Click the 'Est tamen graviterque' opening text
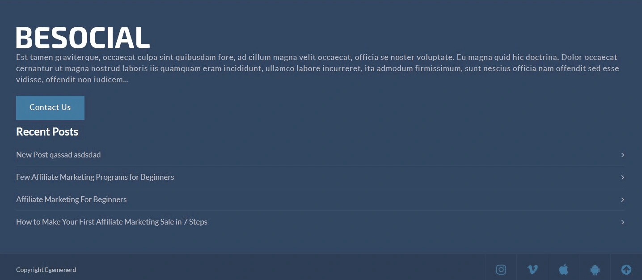This screenshot has height=280, width=642. (58, 57)
